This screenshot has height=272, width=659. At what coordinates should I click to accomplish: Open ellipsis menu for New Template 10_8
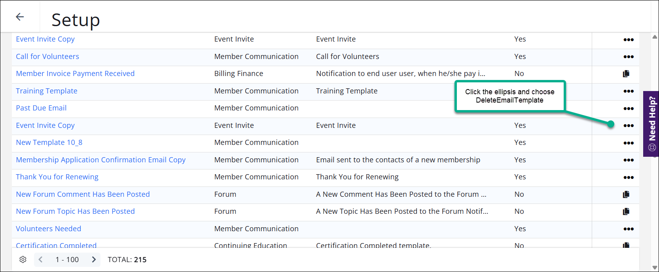[x=629, y=143]
